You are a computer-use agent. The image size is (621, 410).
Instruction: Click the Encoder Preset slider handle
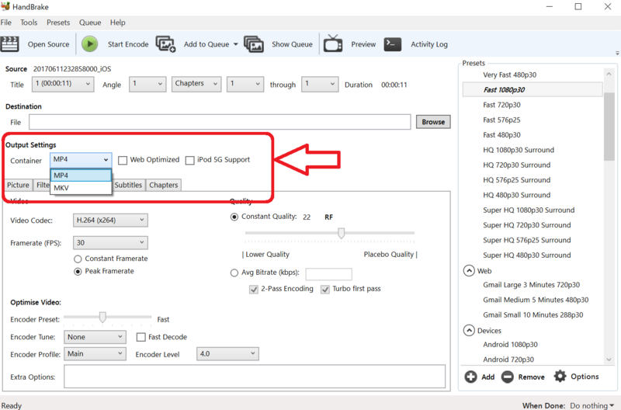click(102, 317)
